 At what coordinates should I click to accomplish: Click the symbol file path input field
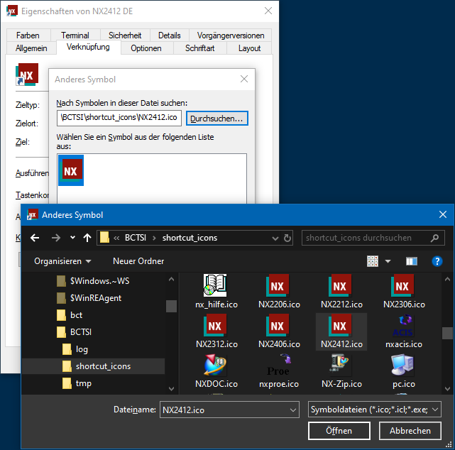pos(119,118)
